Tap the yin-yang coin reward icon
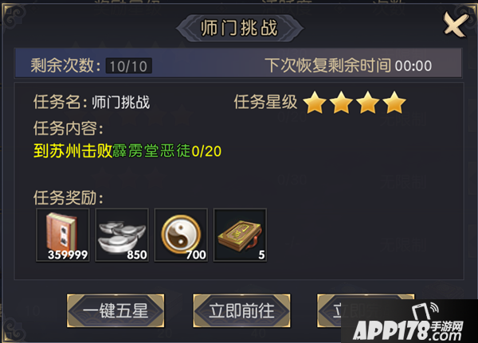This screenshot has height=343, width=478. click(181, 235)
